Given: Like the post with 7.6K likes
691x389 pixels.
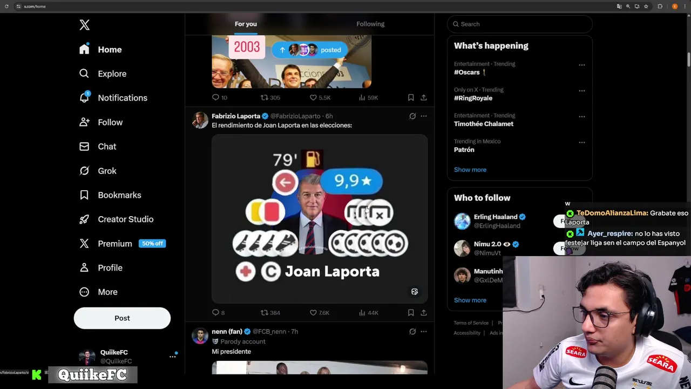Looking at the screenshot, I should tap(319, 312).
